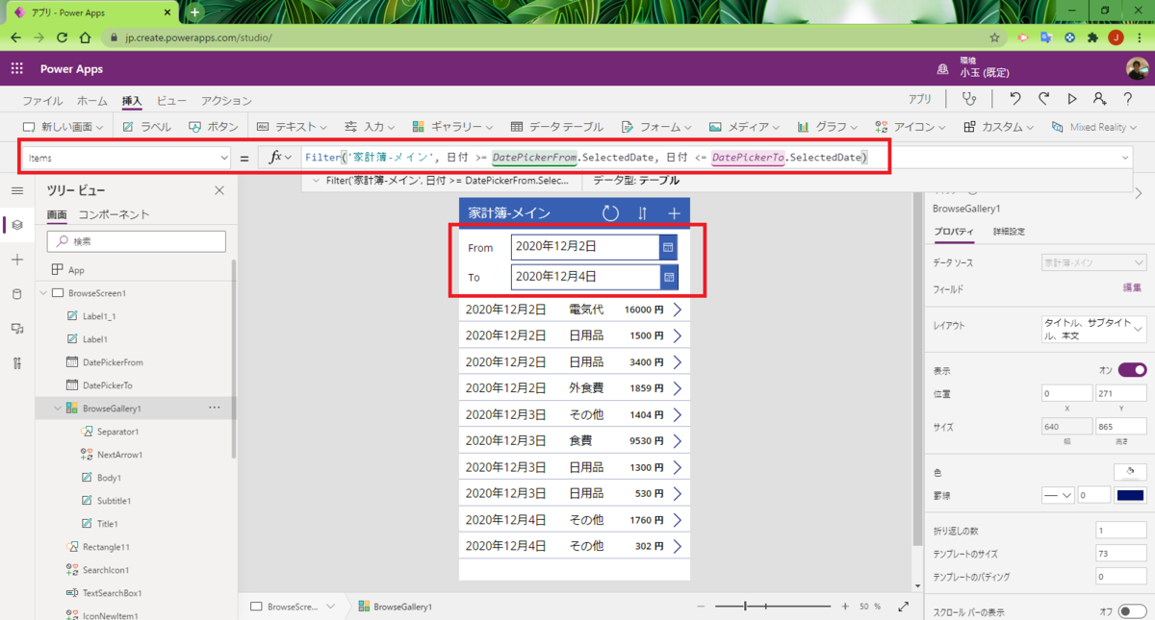Image resolution: width=1155 pixels, height=620 pixels.
Task: Toggle the 表示 visible switch
Action: (x=1132, y=370)
